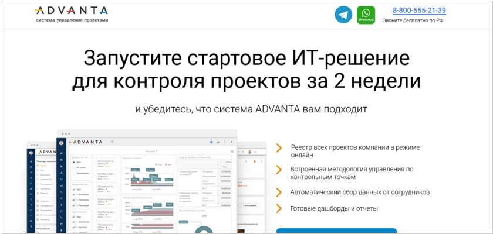This screenshot has width=493, height=234.
Task: Click the caption 'Звоните бесплатно по РФ'
Action: [x=413, y=20]
